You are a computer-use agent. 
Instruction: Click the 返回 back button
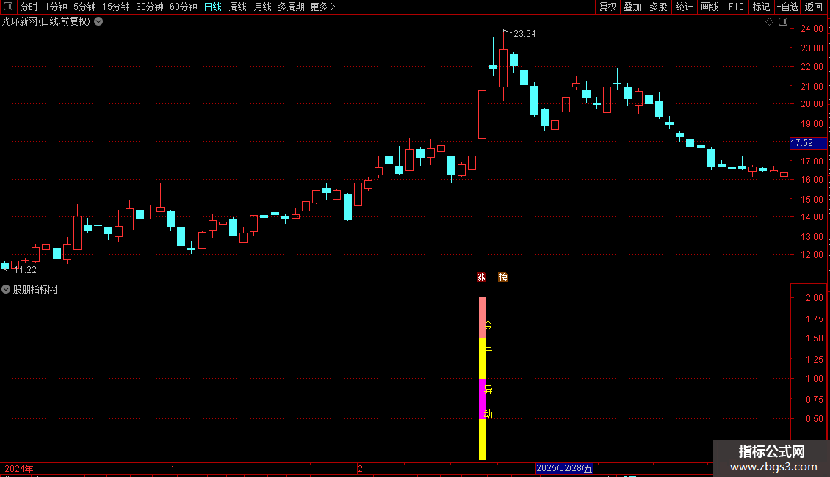point(814,7)
